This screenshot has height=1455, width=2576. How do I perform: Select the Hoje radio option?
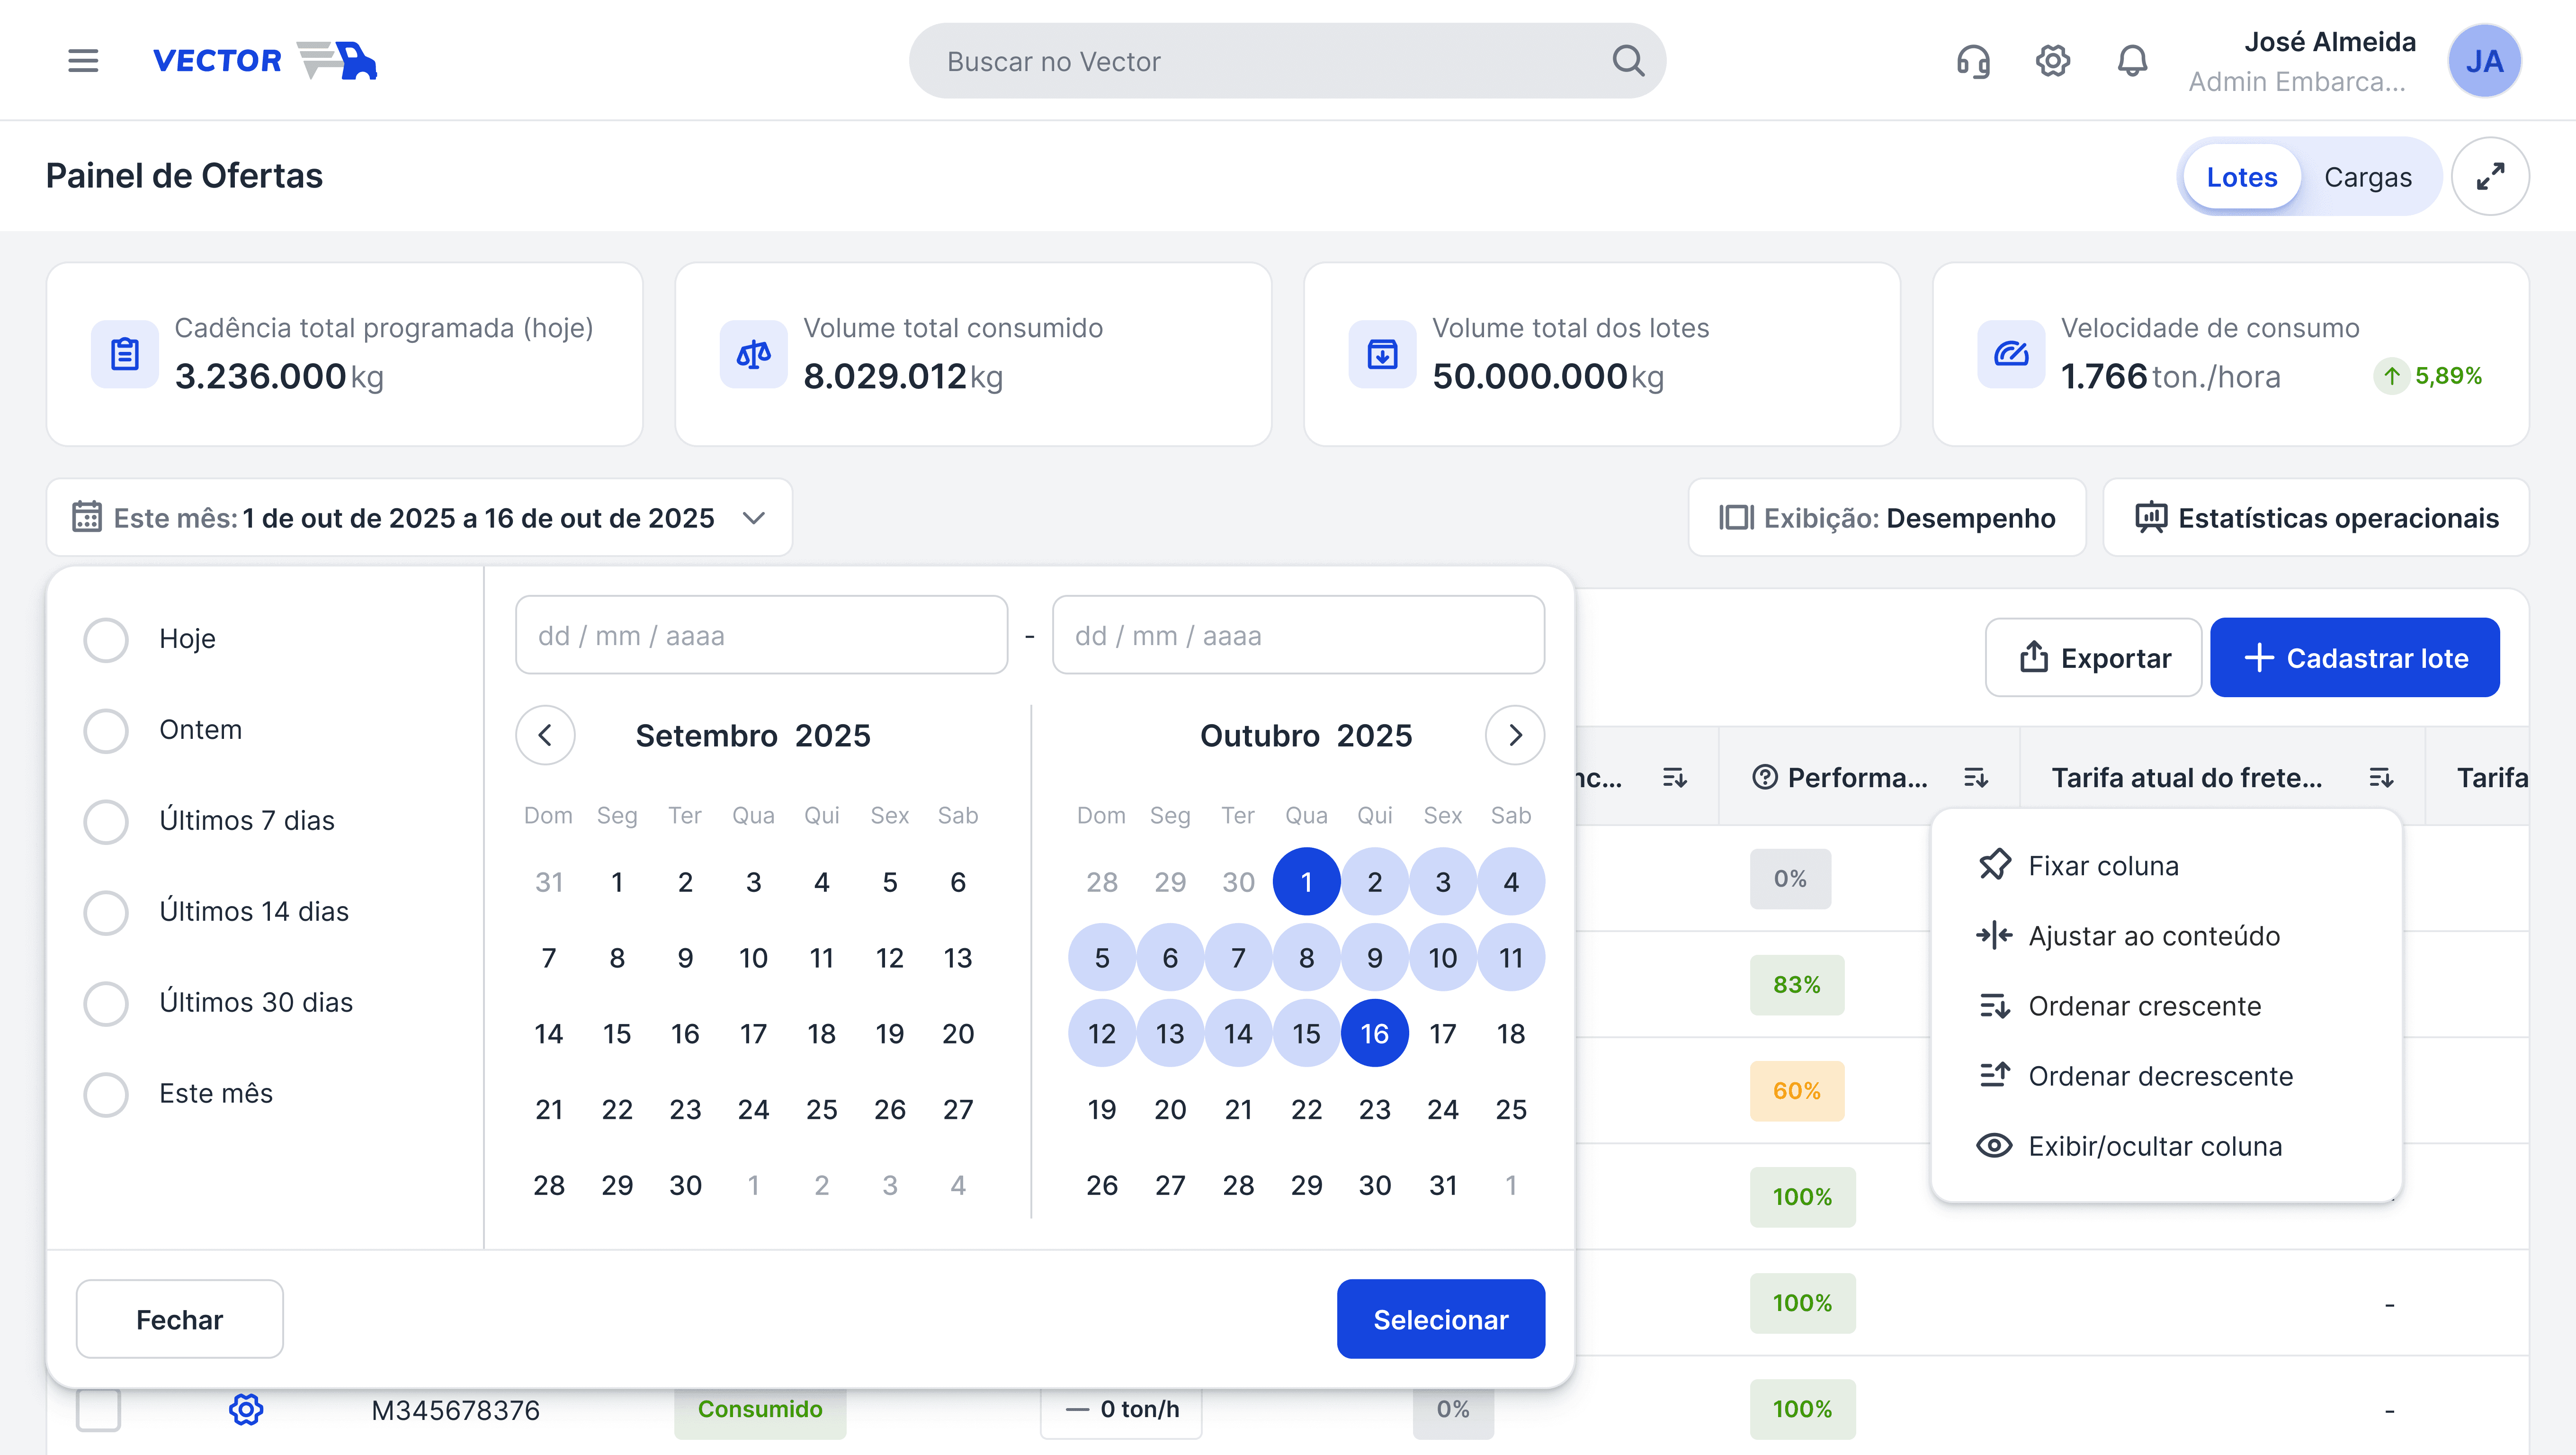click(x=106, y=639)
